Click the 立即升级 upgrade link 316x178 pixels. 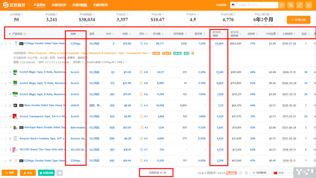pos(231,173)
